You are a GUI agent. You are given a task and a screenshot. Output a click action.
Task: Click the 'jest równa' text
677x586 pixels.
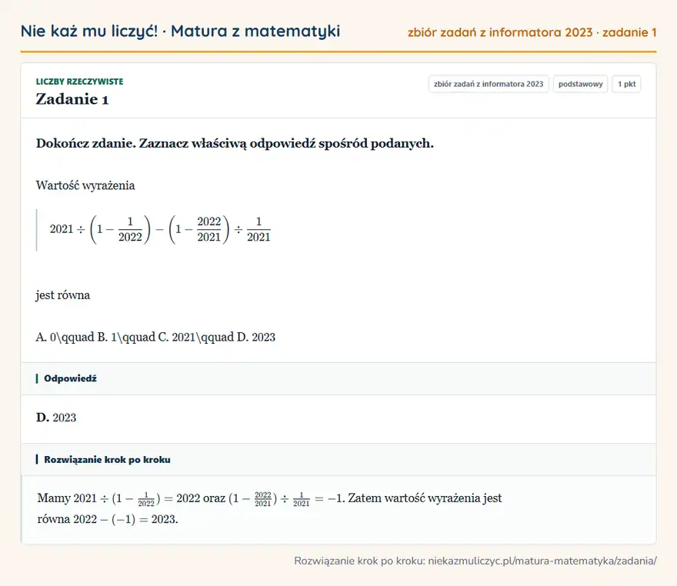click(x=63, y=295)
